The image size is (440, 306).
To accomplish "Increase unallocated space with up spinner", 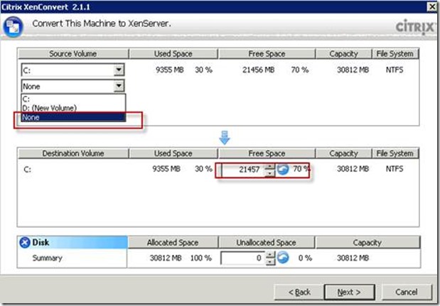I will coord(270,255).
